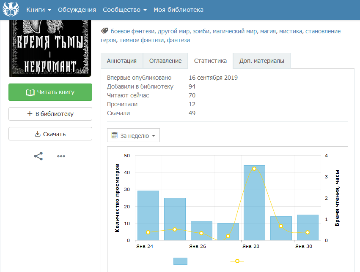
Task: Switch to the Оглавление tab
Action: coord(165,61)
